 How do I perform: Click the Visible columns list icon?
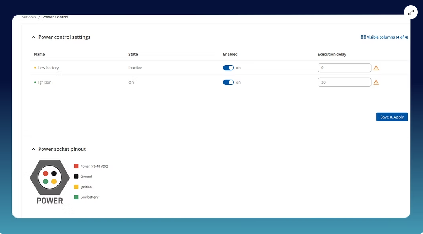(x=363, y=37)
